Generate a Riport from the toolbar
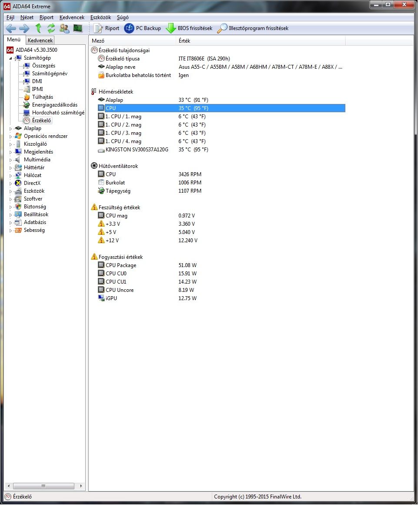 [107, 28]
